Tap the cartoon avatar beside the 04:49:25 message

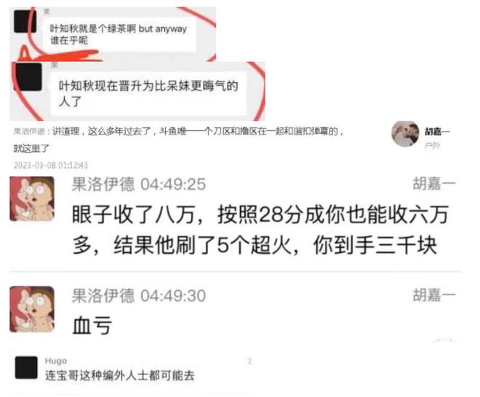[32, 198]
